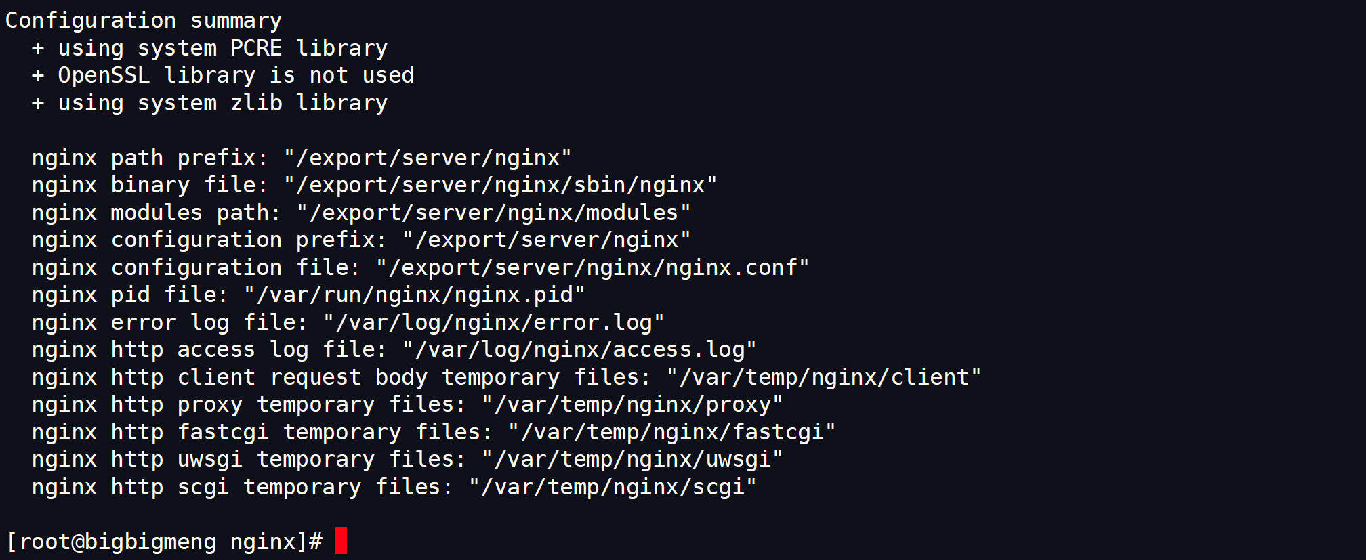Click "using system zlib library" text

pos(223,103)
